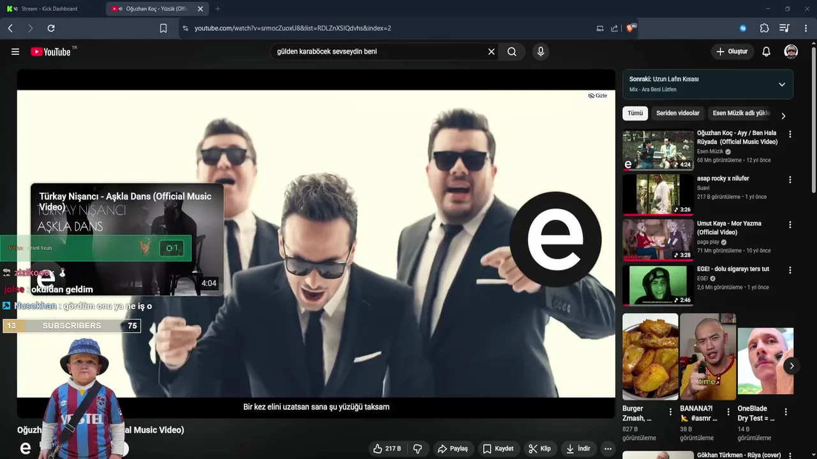Image resolution: width=817 pixels, height=459 pixels.
Task: Visit the Esen Müzik channel link
Action: click(x=710, y=152)
